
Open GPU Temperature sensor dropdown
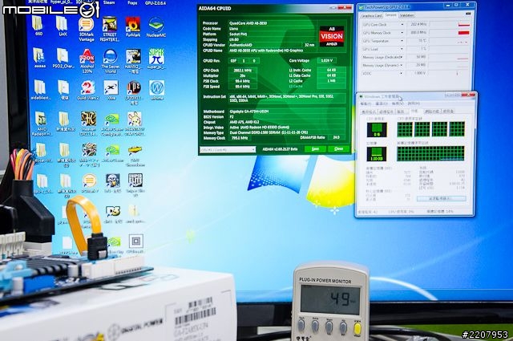[x=402, y=41]
